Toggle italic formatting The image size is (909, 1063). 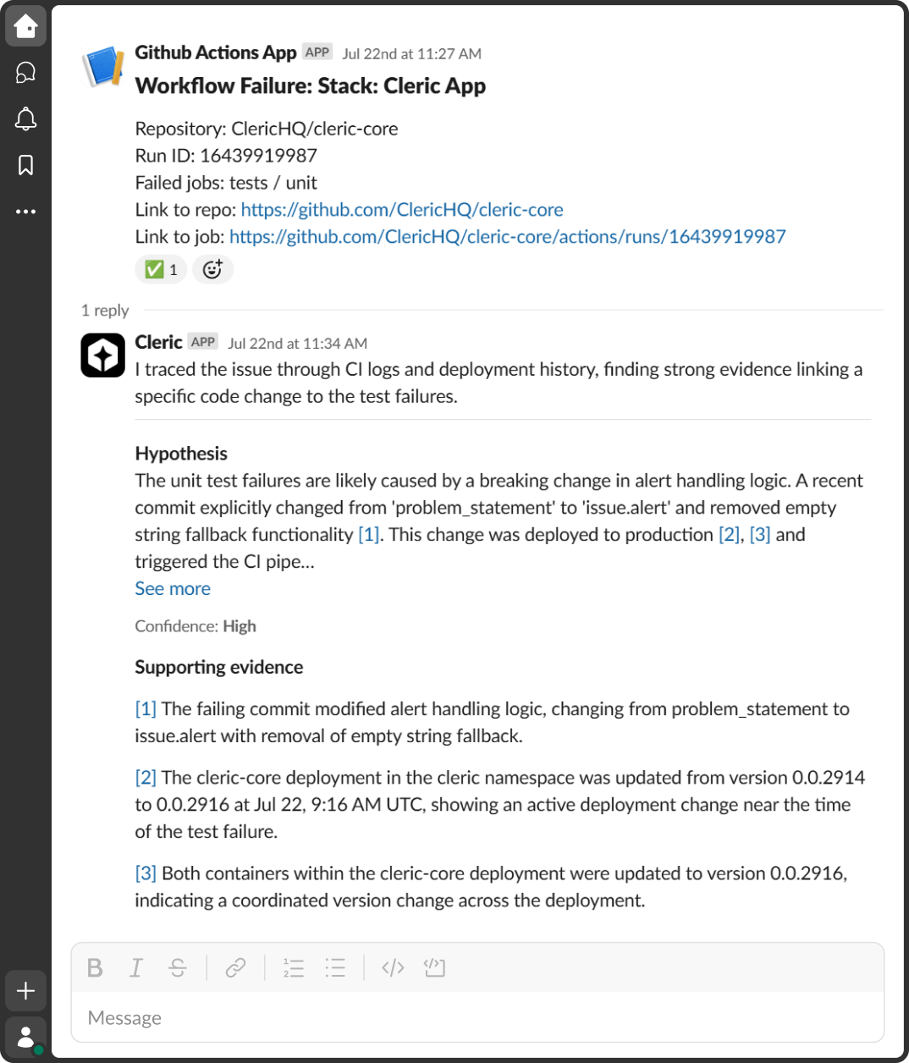point(135,967)
